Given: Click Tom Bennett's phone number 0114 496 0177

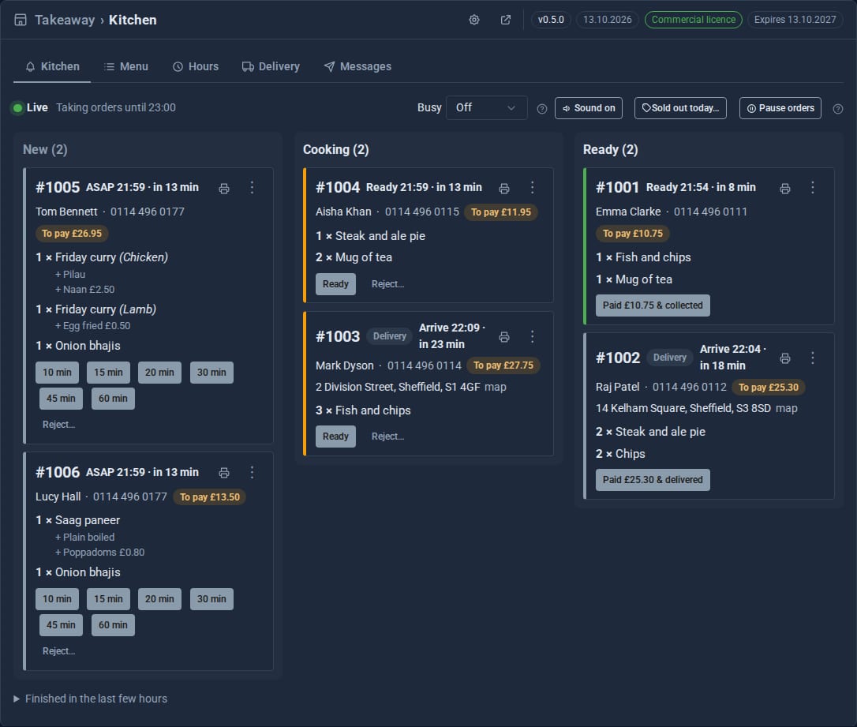Looking at the screenshot, I should 148,212.
